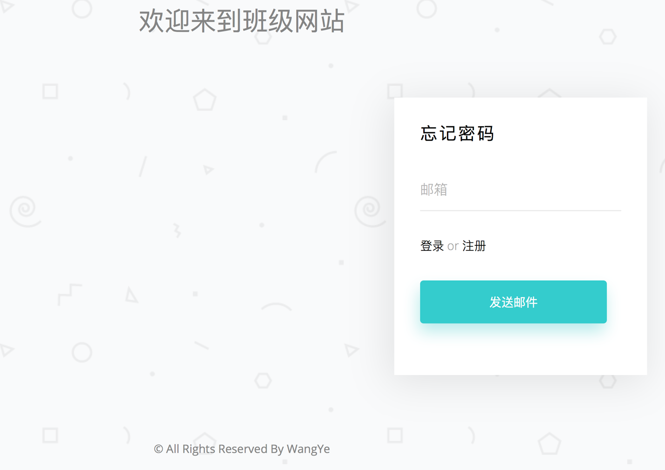Click the wide curved arc above the hexagon
Screen dimensions: 665x470
276,306
